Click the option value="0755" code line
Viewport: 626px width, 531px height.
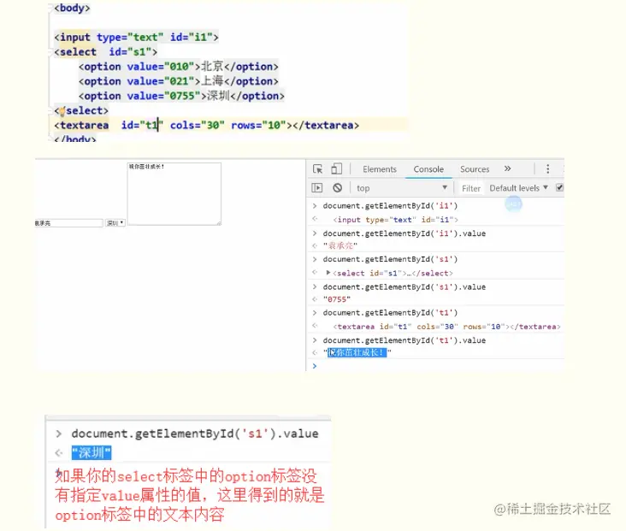pos(181,96)
